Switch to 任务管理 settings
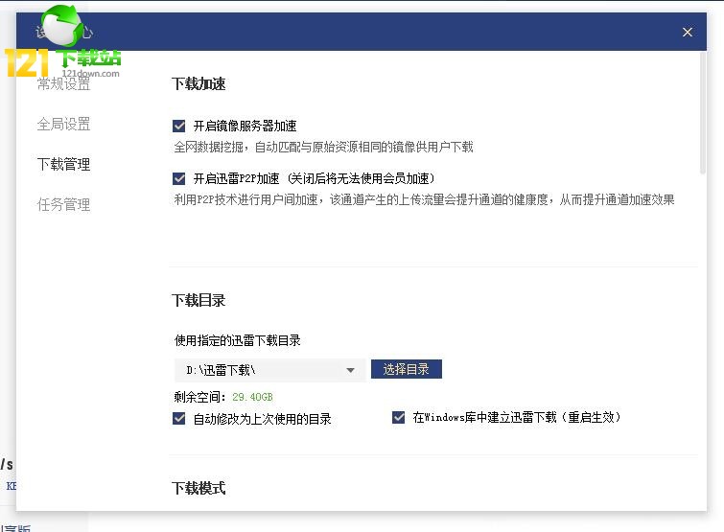This screenshot has height=532, width=724. (63, 204)
